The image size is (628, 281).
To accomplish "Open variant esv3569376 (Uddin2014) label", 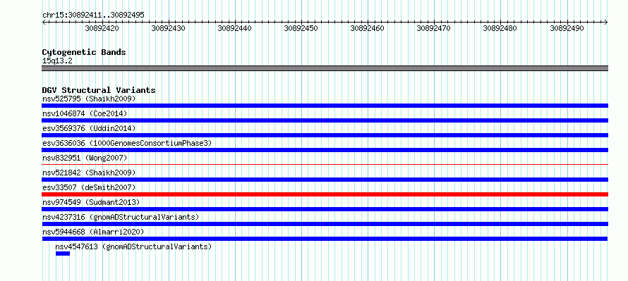I will (89, 128).
